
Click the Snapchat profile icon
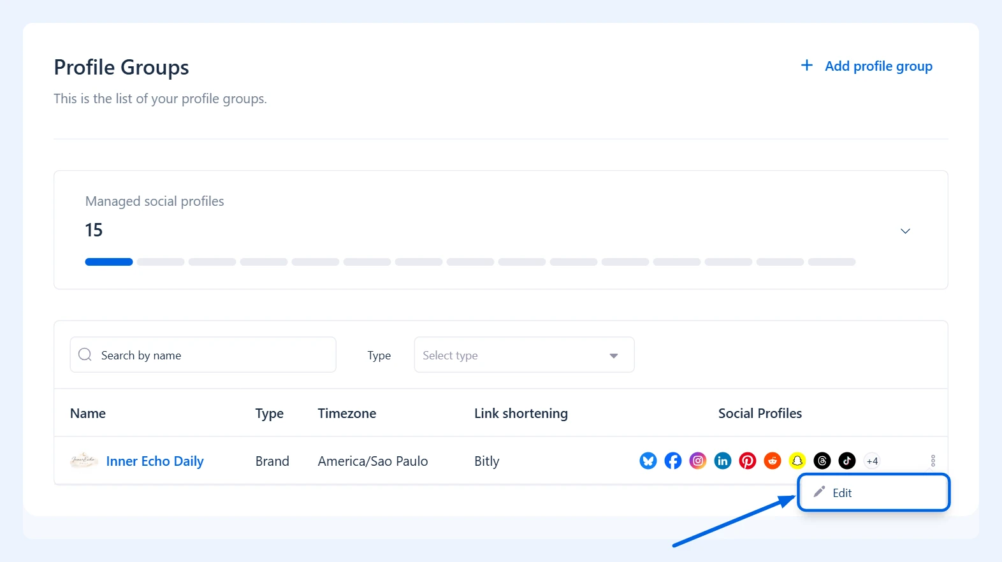click(x=797, y=461)
